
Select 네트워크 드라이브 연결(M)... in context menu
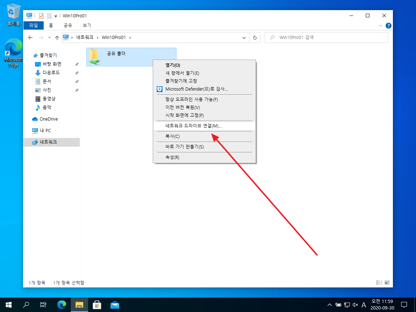coord(193,126)
